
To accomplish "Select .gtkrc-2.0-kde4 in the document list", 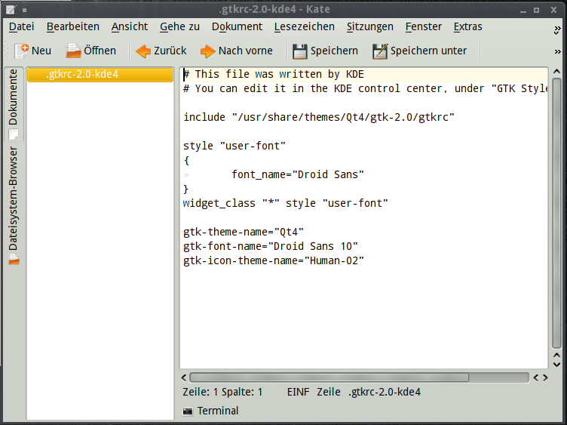I will point(100,75).
